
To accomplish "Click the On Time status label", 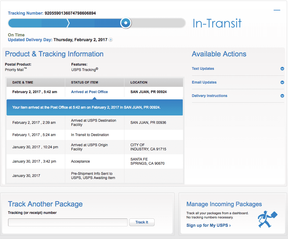I will pos(16,35).
